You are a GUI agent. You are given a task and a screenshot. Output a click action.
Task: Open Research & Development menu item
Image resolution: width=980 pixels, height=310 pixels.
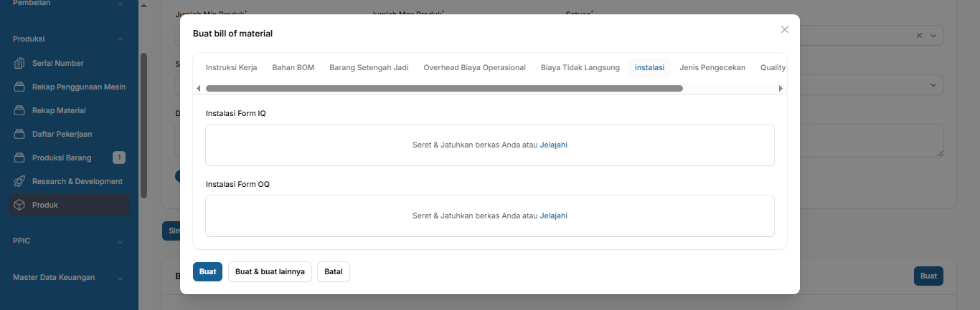[x=70, y=181]
